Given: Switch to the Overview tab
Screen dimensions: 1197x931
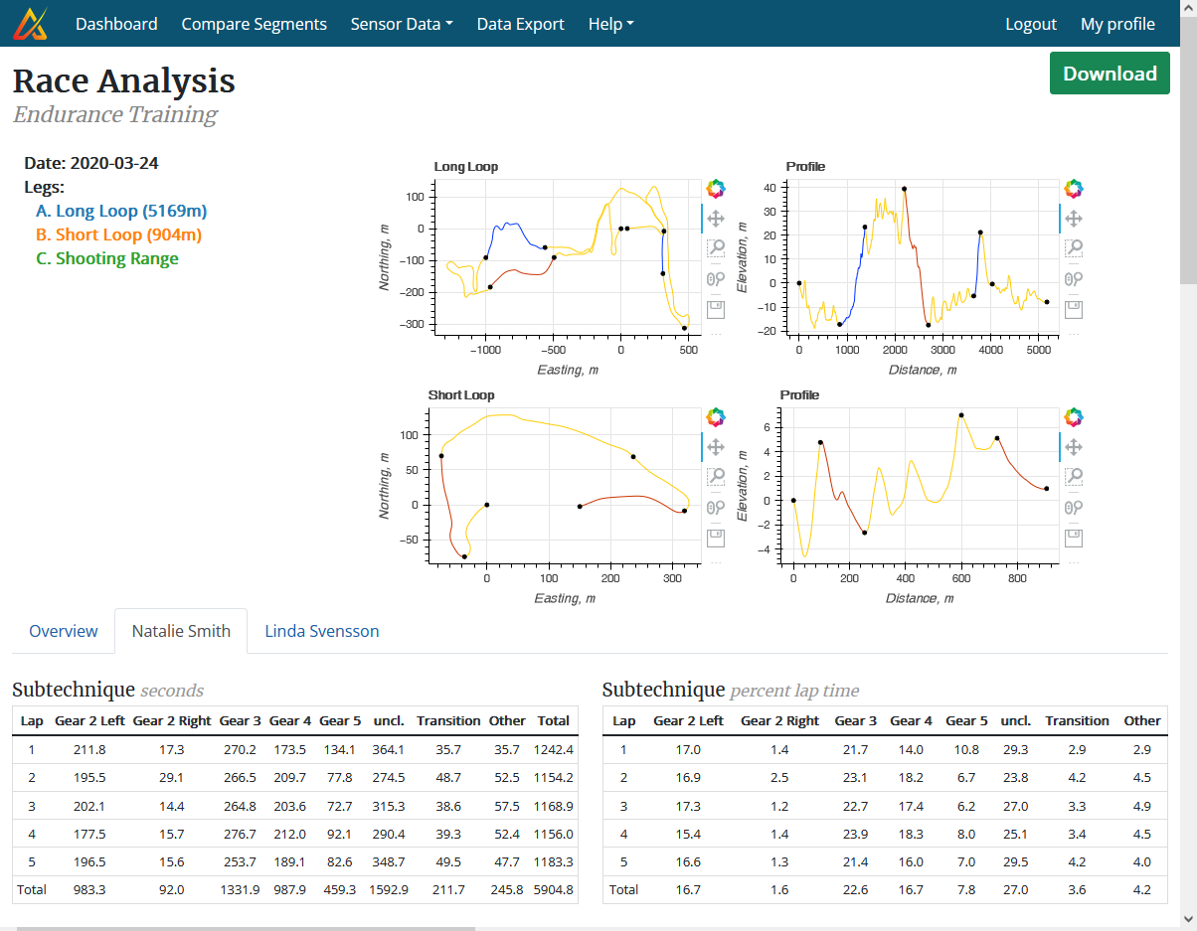Looking at the screenshot, I should point(63,631).
